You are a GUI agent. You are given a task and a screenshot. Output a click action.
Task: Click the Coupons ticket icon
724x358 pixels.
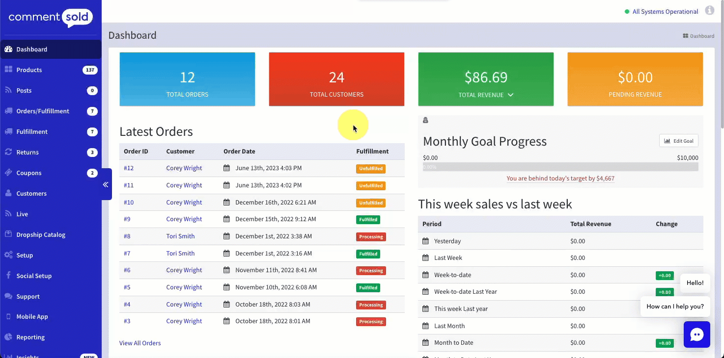pos(8,173)
